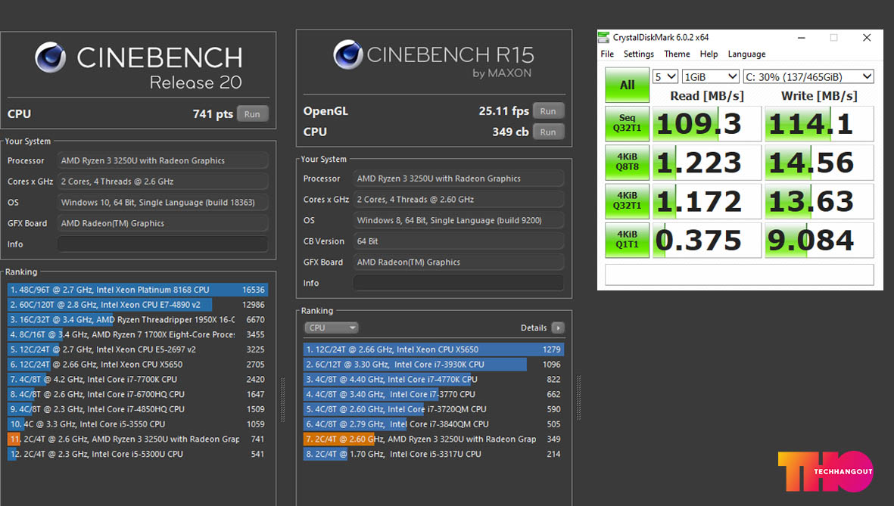Minimize the CrystalDiskMark window
Viewport: 894px width, 506px height.
(801, 38)
